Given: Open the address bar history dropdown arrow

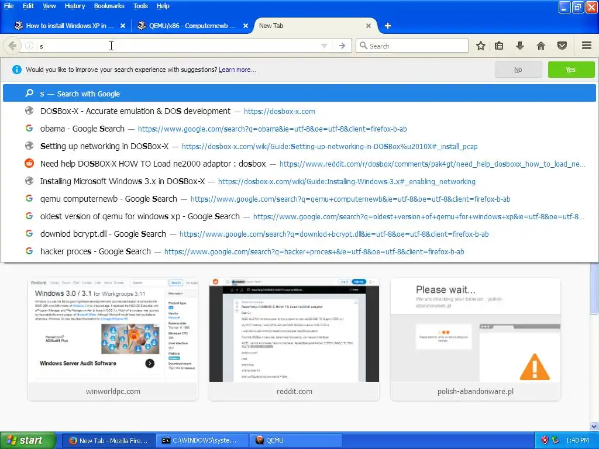Looking at the screenshot, I should click(x=324, y=46).
